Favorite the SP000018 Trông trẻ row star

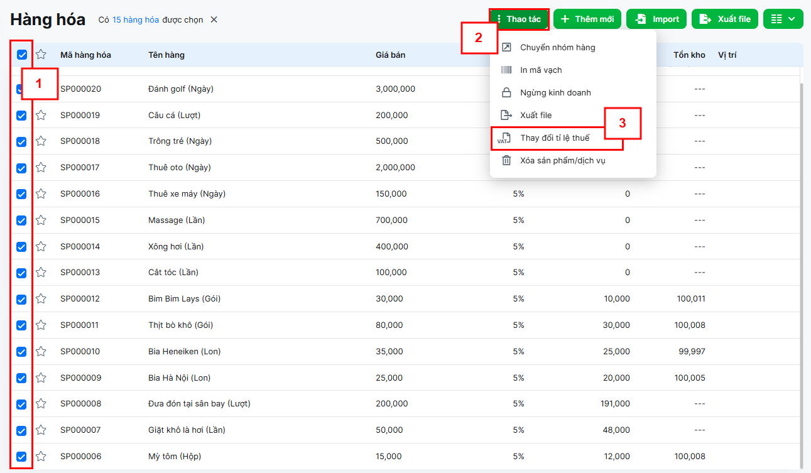click(x=41, y=141)
